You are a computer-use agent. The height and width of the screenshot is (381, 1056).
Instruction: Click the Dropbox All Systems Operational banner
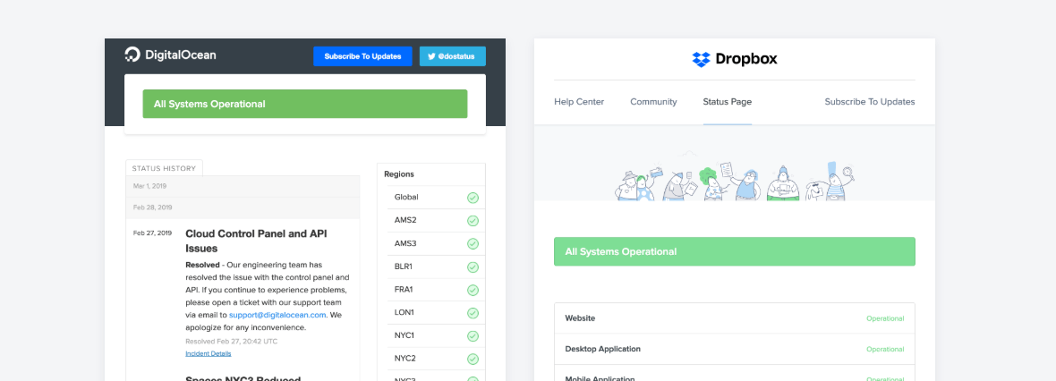coord(735,251)
